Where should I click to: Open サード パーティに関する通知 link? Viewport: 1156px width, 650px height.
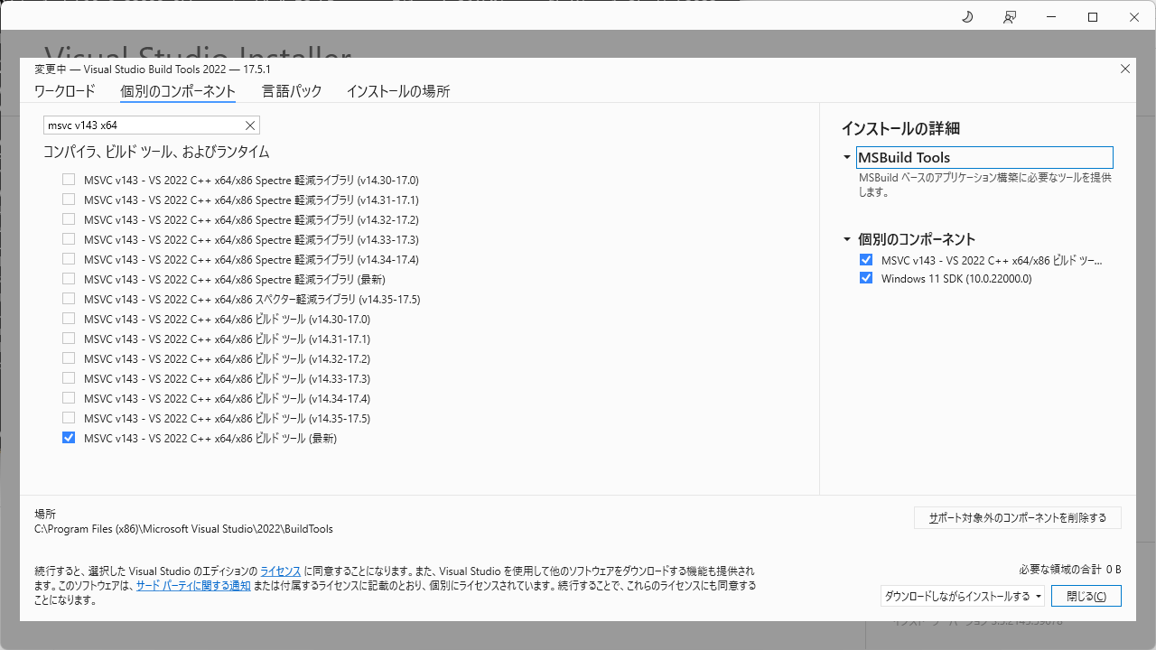pyautogui.click(x=193, y=586)
